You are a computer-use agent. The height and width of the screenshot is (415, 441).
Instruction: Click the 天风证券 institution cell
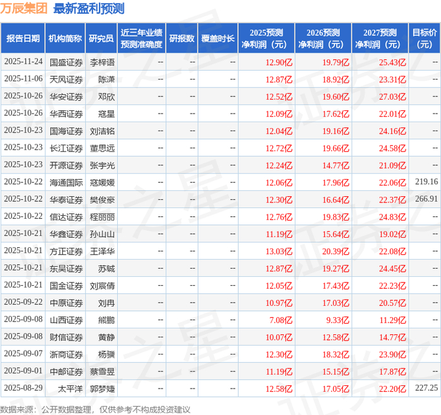pyautogui.click(x=66, y=79)
